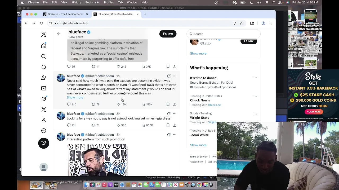339x190 pixels.
Task: Open Explore search icon in sidebar
Action: pyautogui.click(x=44, y=56)
